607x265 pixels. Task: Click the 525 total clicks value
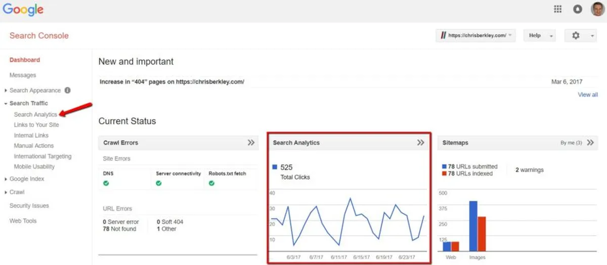tap(286, 167)
